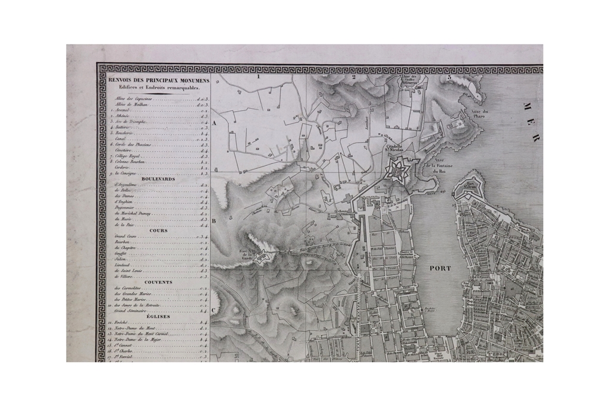The height and width of the screenshot is (406, 609).
Task: Click the "COUVENTS" section heading
Action: tap(158, 282)
